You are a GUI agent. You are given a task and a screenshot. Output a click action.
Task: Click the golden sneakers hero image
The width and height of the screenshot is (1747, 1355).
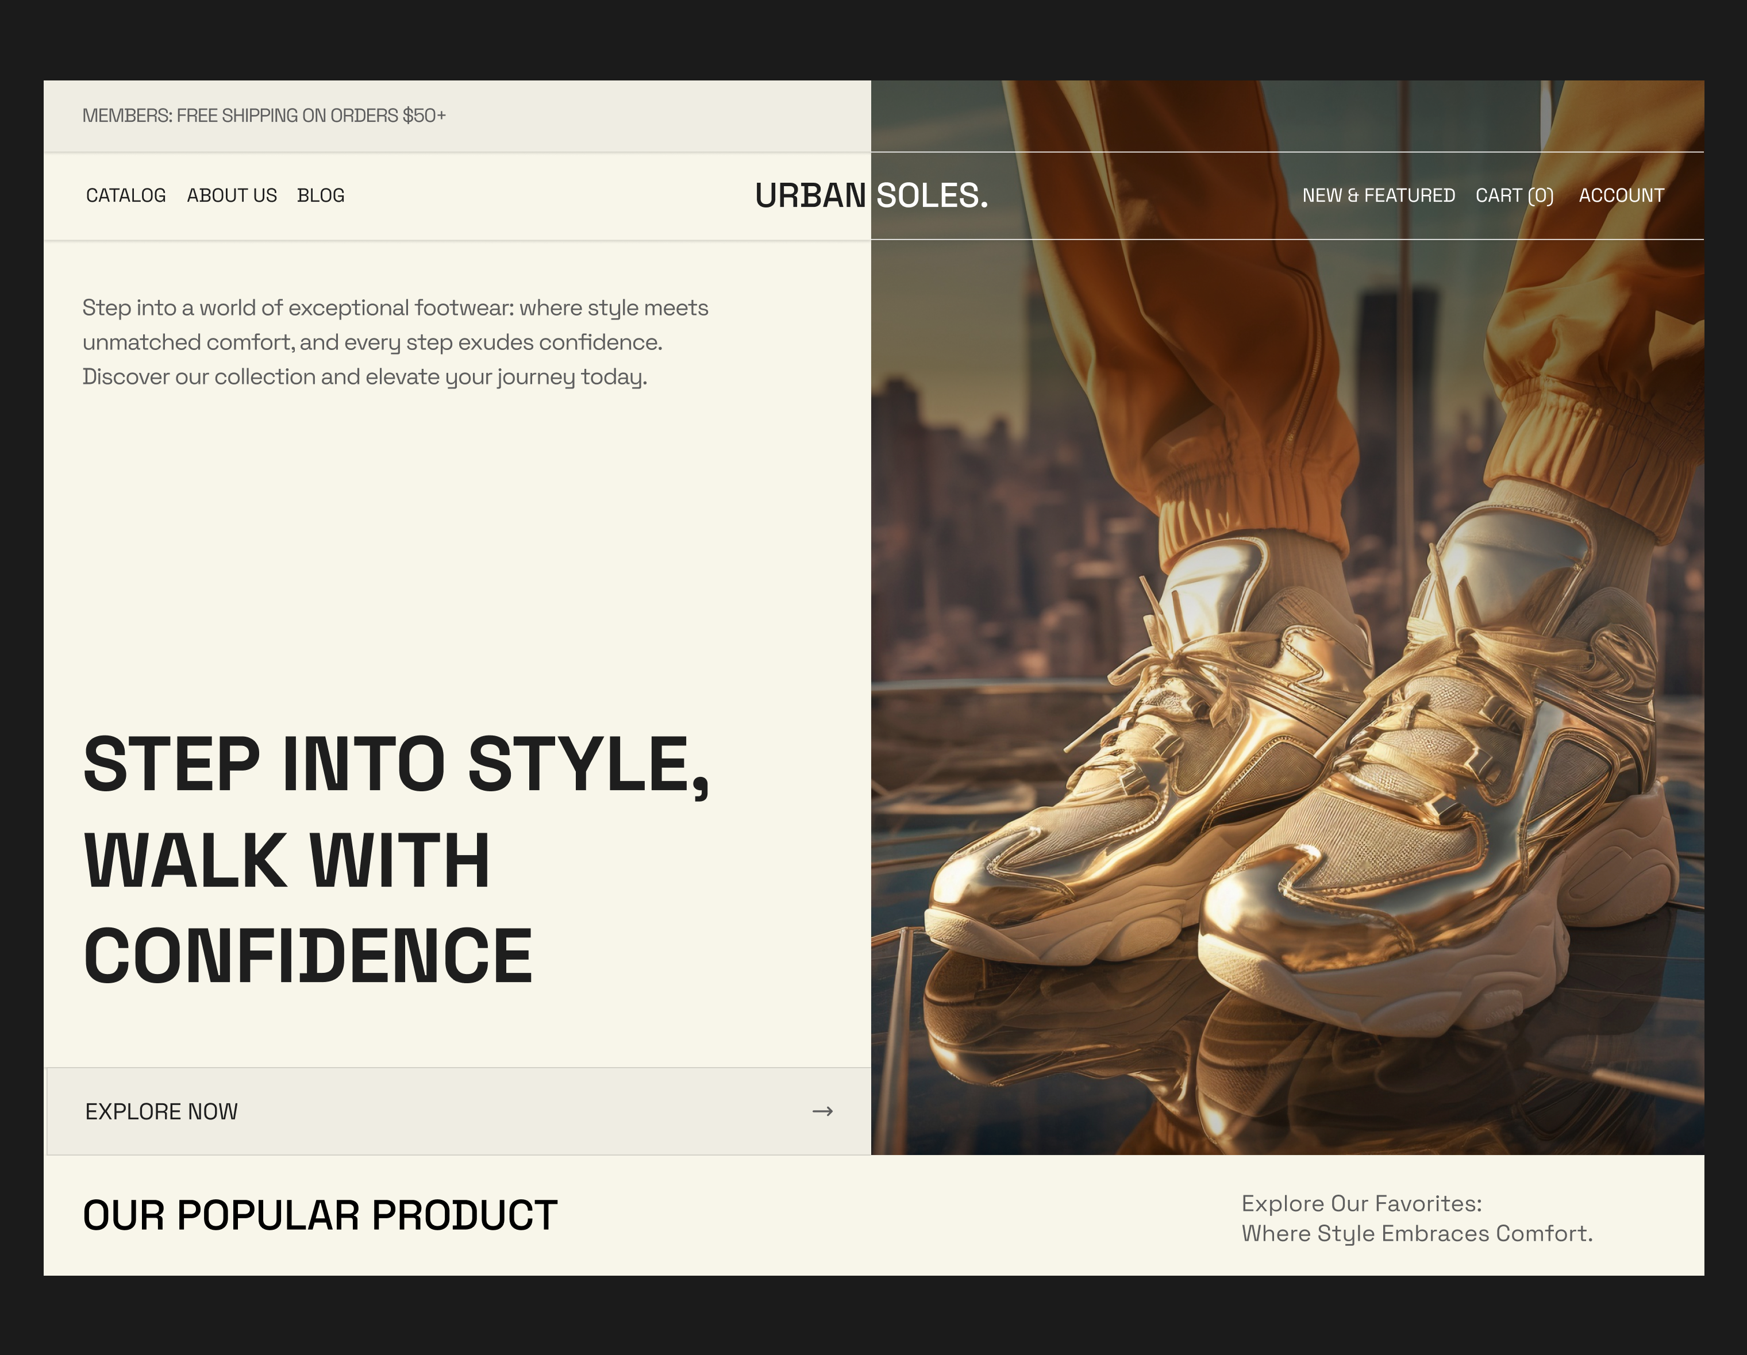click(x=1287, y=617)
